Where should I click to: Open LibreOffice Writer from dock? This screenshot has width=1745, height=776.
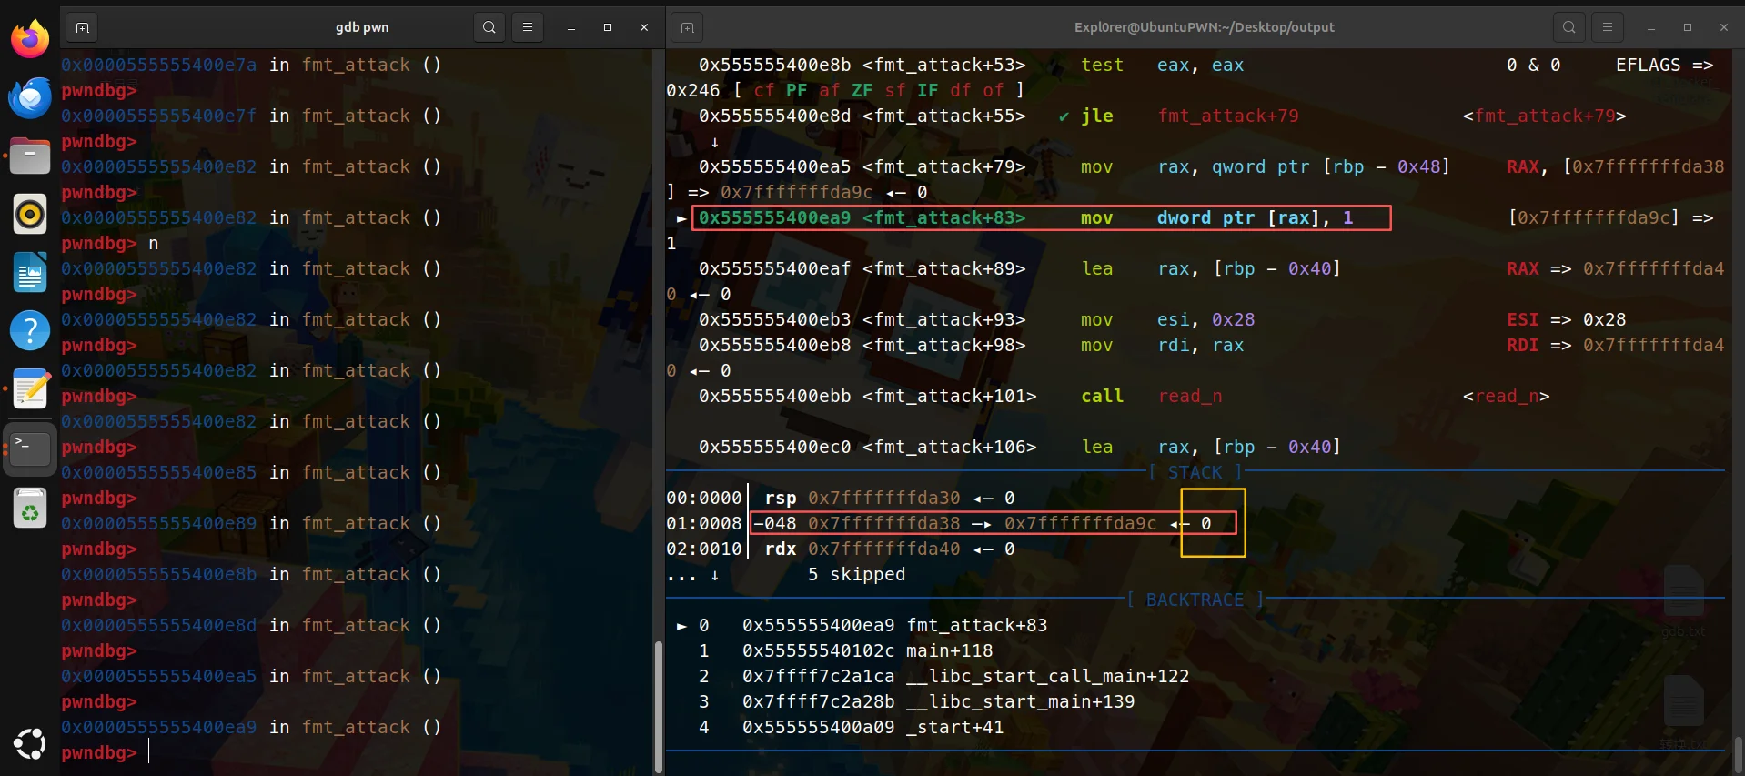pyautogui.click(x=30, y=273)
